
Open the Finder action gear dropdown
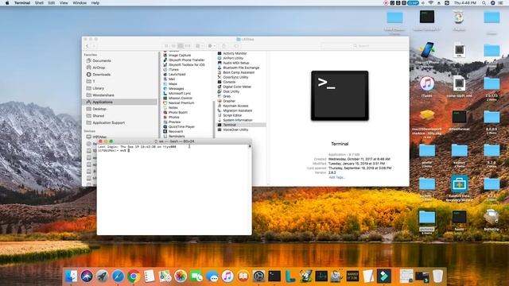(x=212, y=46)
